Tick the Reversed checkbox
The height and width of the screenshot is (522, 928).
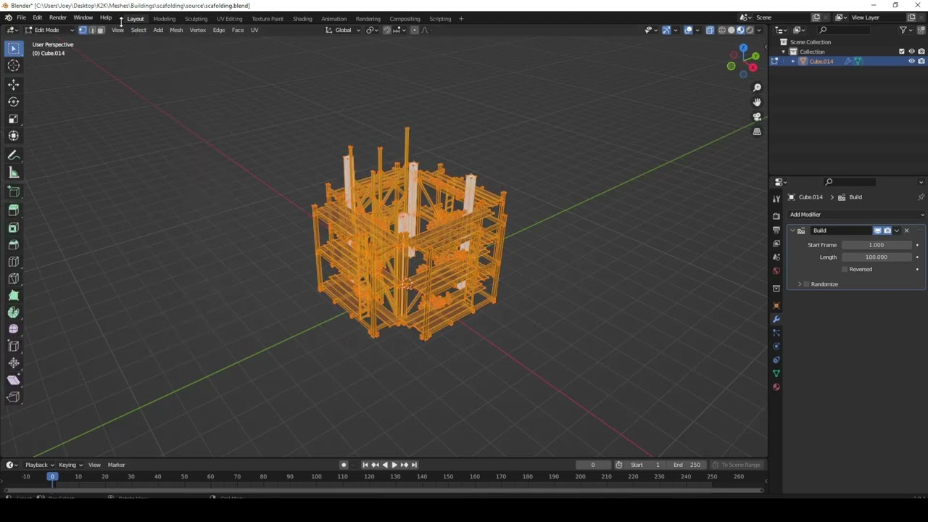pyautogui.click(x=845, y=269)
